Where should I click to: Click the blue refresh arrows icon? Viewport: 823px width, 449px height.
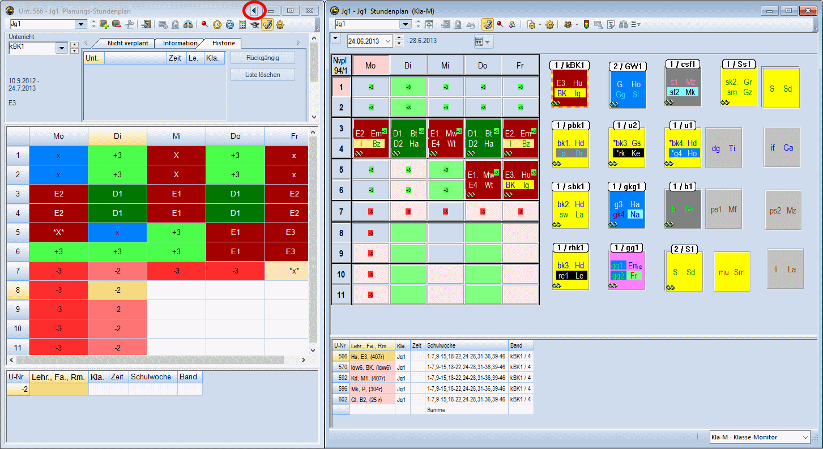coord(230,24)
